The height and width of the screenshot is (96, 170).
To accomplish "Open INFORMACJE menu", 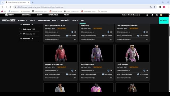I will coord(53,15).
